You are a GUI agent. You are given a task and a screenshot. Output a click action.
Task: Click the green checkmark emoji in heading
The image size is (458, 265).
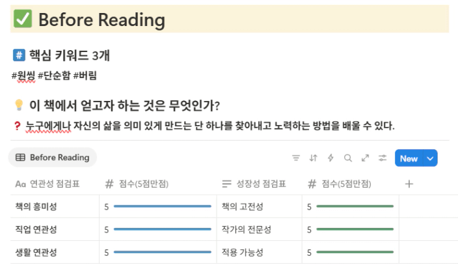coord(23,19)
